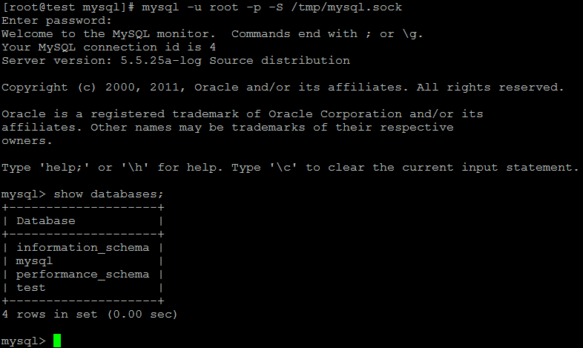Click 'Oracle Corporation' in the trademark notice
The width and height of the screenshot is (583, 348).
[335, 114]
